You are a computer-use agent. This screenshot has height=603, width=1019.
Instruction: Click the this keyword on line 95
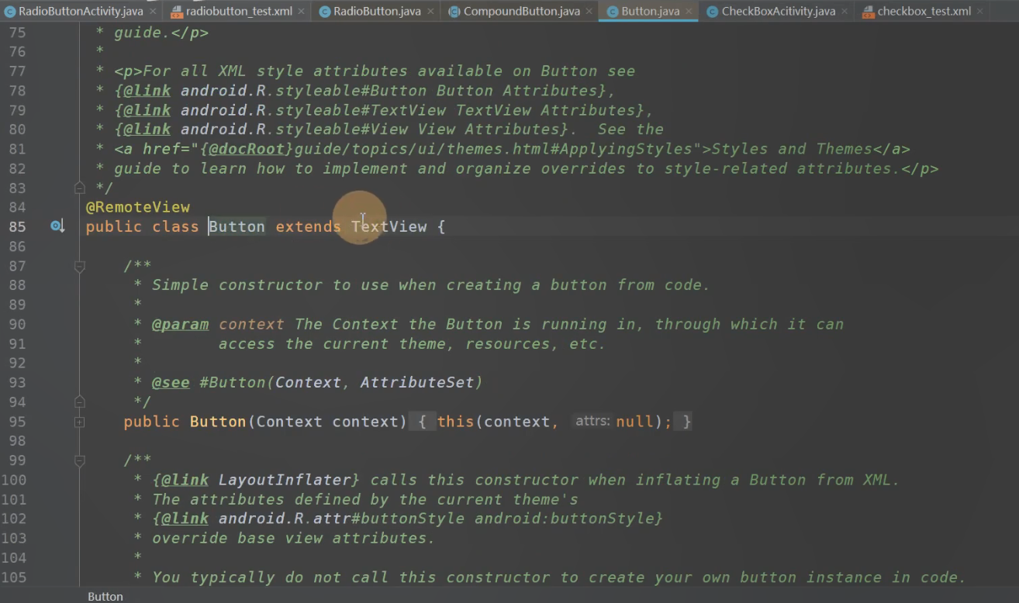click(x=455, y=422)
